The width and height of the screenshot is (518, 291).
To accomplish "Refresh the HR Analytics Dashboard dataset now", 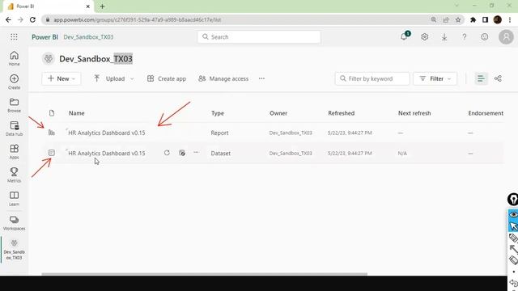I will pos(167,153).
